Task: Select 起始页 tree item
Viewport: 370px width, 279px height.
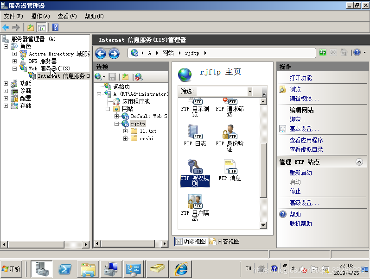Action: pos(121,87)
